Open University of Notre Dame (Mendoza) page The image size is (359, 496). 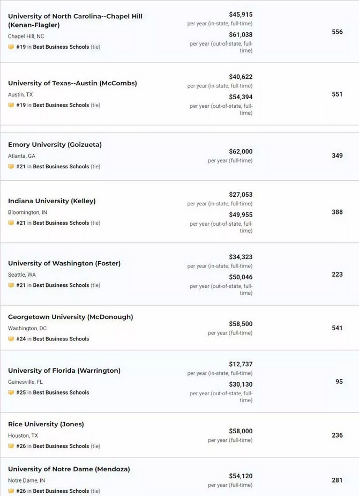click(69, 469)
